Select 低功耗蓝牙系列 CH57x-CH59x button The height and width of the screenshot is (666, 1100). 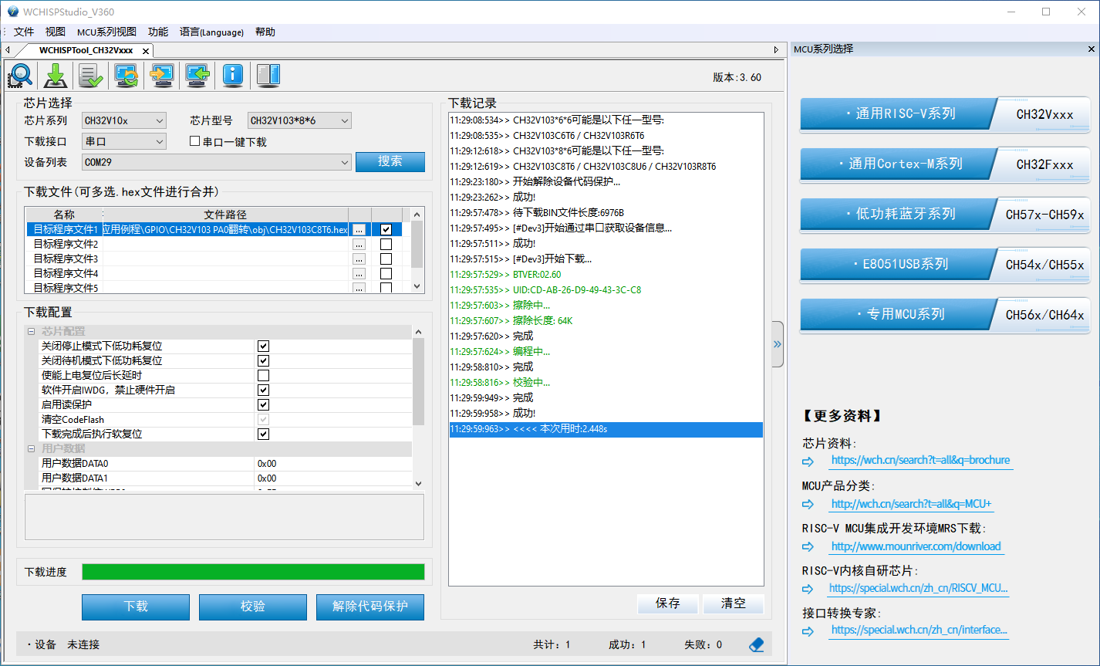pyautogui.click(x=945, y=215)
